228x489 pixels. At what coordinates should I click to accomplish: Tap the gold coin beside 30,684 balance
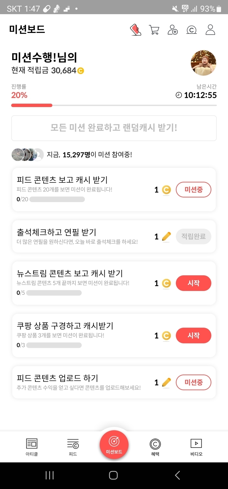click(x=80, y=71)
